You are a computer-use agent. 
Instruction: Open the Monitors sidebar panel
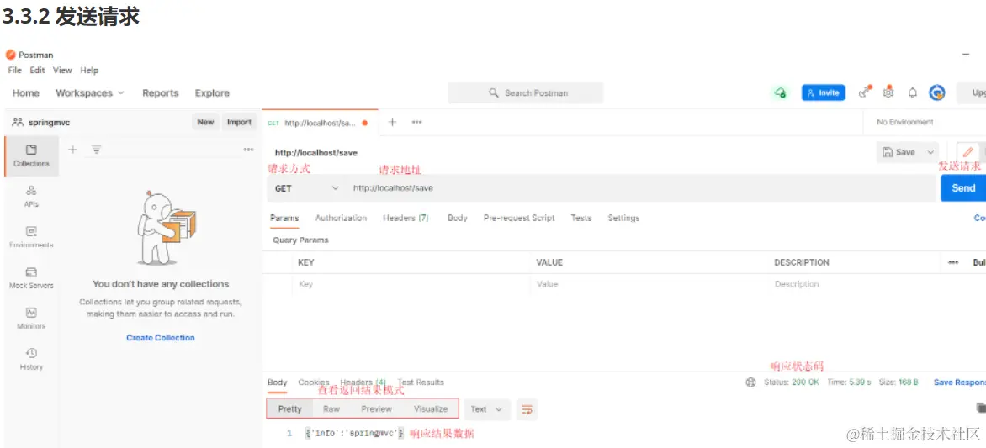31,319
